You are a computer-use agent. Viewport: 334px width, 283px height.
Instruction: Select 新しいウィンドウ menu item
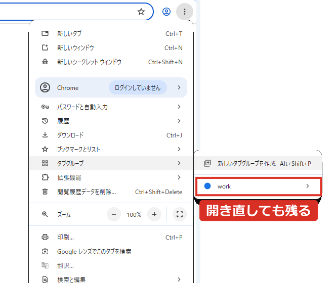point(111,48)
